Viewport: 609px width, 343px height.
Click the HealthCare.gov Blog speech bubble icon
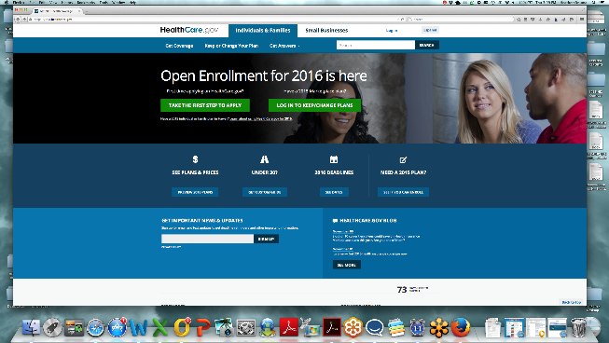click(335, 221)
